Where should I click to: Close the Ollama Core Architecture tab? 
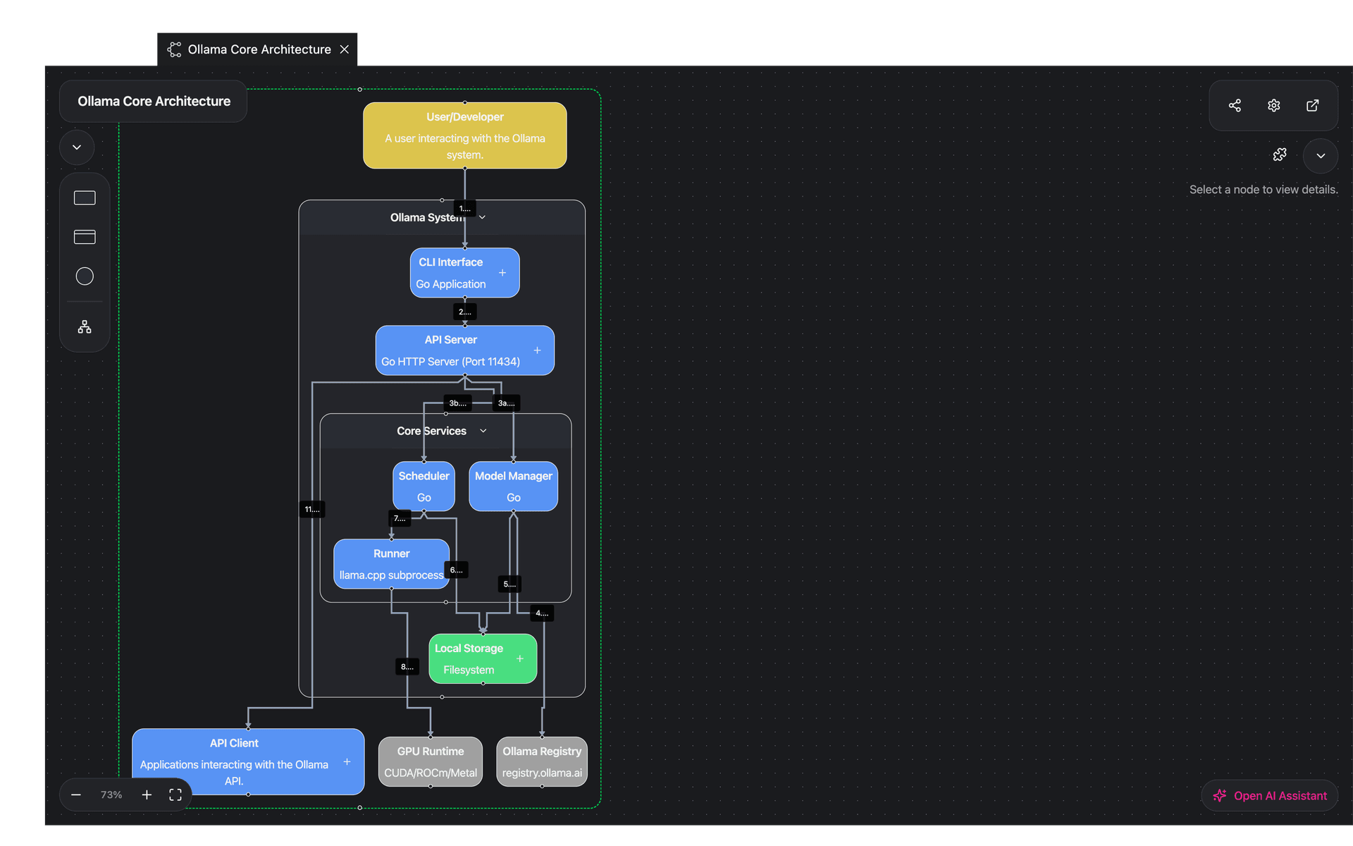pos(345,49)
